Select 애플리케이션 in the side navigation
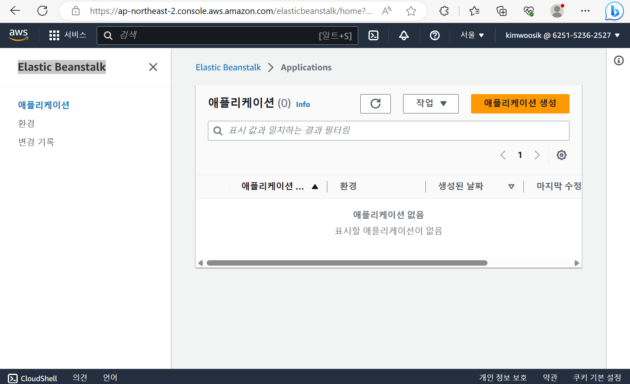Screen dimensions: 630x384 (x=44, y=105)
